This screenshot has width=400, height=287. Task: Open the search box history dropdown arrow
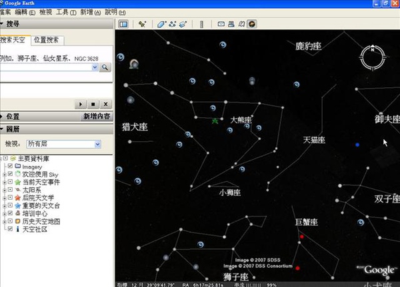coord(95,67)
